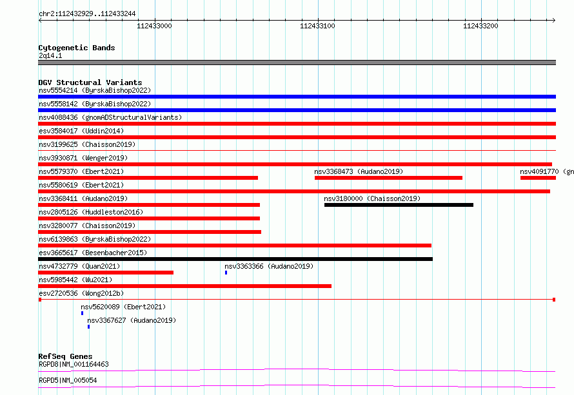Click the nsv3368473 (Audano2019) label

(359, 171)
